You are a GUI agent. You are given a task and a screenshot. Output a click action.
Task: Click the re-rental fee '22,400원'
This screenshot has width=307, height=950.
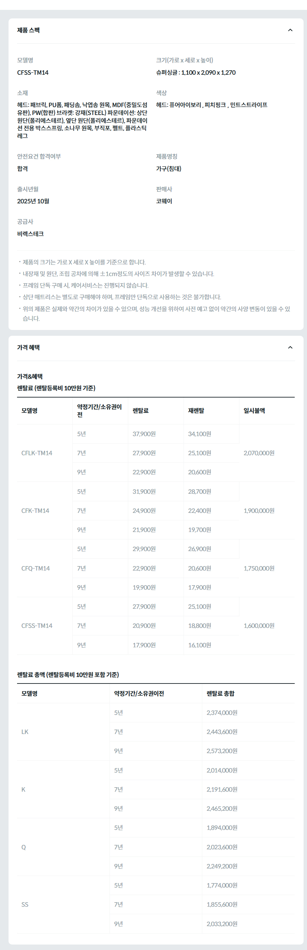tap(200, 511)
